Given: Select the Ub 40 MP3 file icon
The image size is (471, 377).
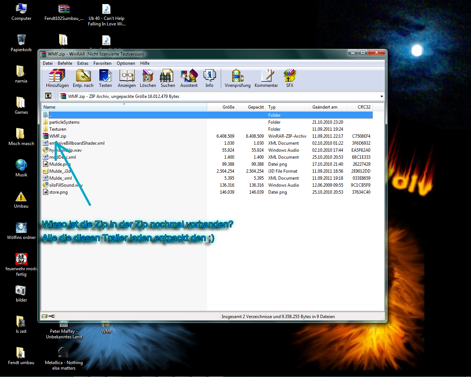Looking at the screenshot, I should tap(107, 15).
